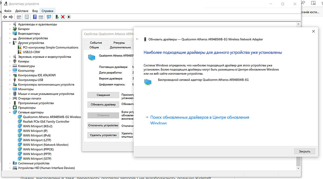This screenshot has width=323, height=179.
Task: Click the Удалить устройство button
Action: tap(103, 135)
